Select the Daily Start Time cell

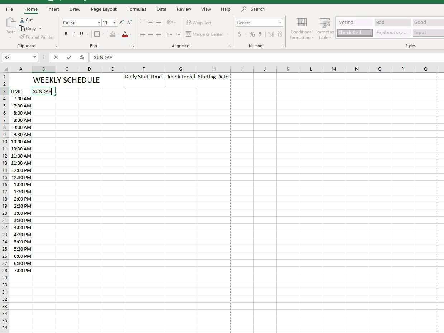click(x=144, y=77)
